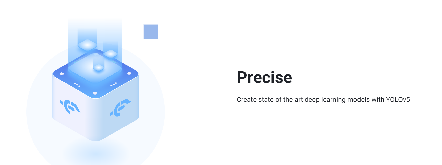Image resolution: width=442 pixels, height=165 pixels.
Task: Click the word "YOLOv5" in description
Action: (398, 100)
